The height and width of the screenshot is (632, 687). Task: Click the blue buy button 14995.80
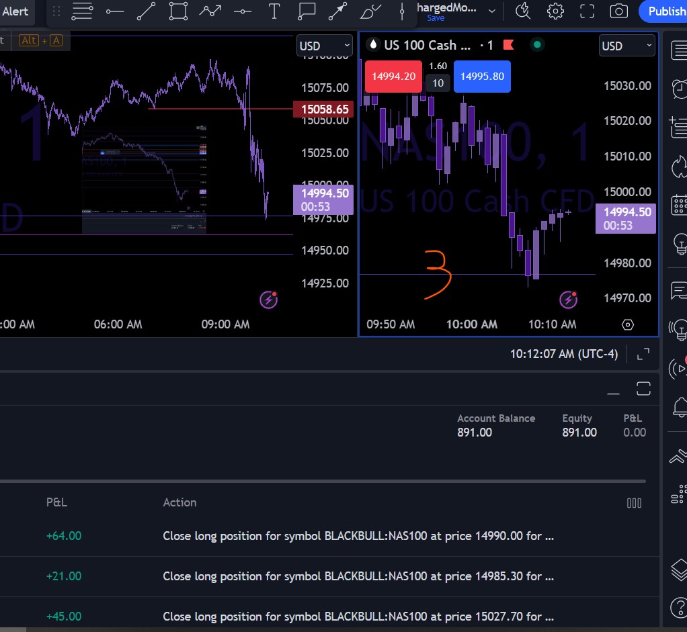[x=482, y=77]
